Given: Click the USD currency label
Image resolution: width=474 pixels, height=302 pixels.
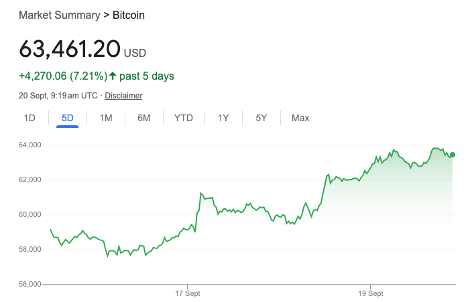Looking at the screenshot, I should click(x=135, y=53).
